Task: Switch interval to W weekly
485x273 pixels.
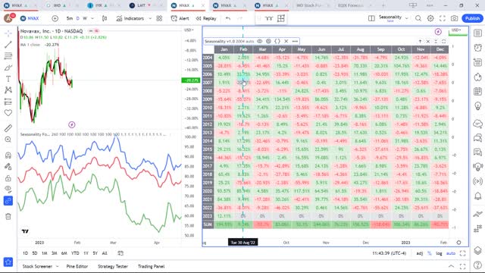Action: 85,18
